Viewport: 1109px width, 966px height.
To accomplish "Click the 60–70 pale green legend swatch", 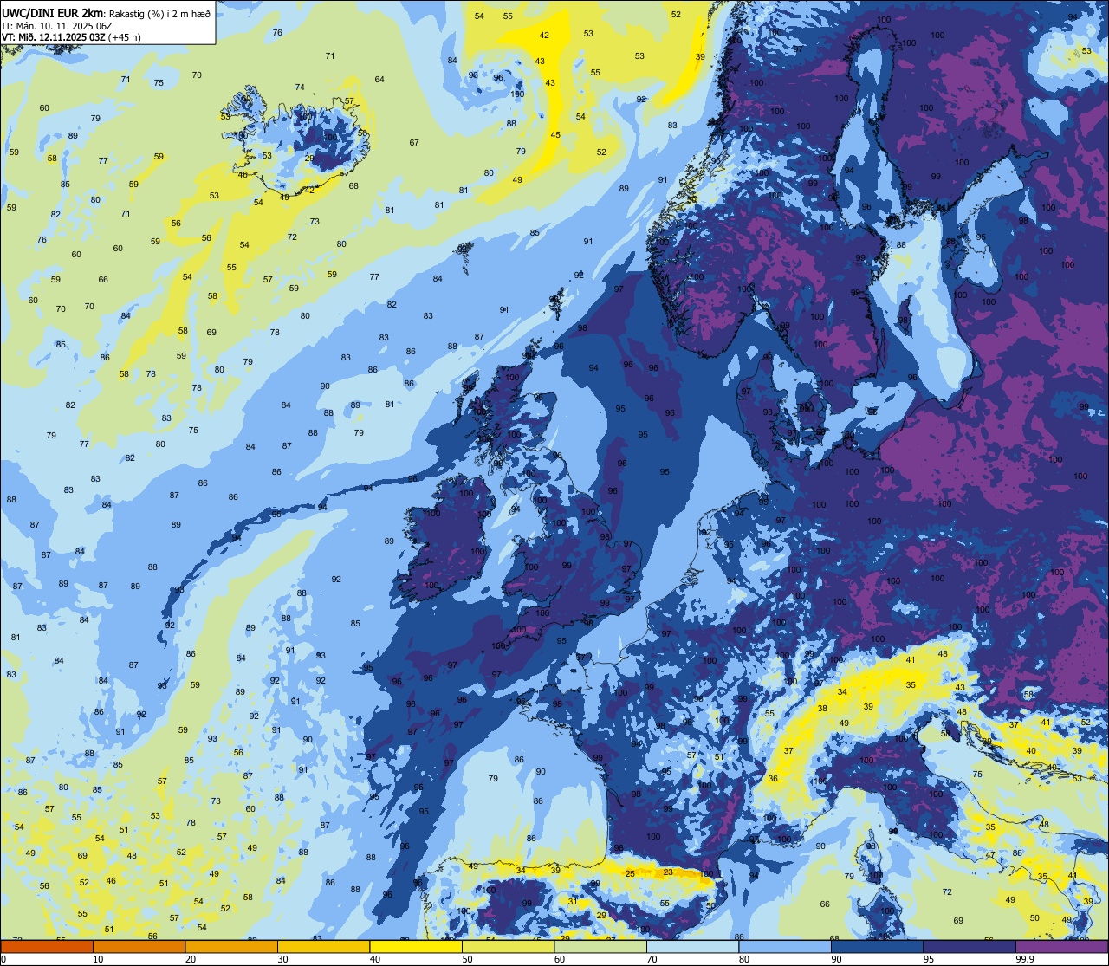I will pyautogui.click(x=600, y=946).
